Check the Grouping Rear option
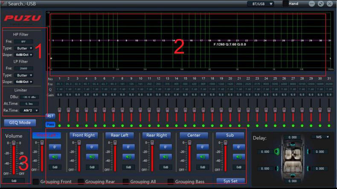Viewport: 337px width, 189px height. 81,182
